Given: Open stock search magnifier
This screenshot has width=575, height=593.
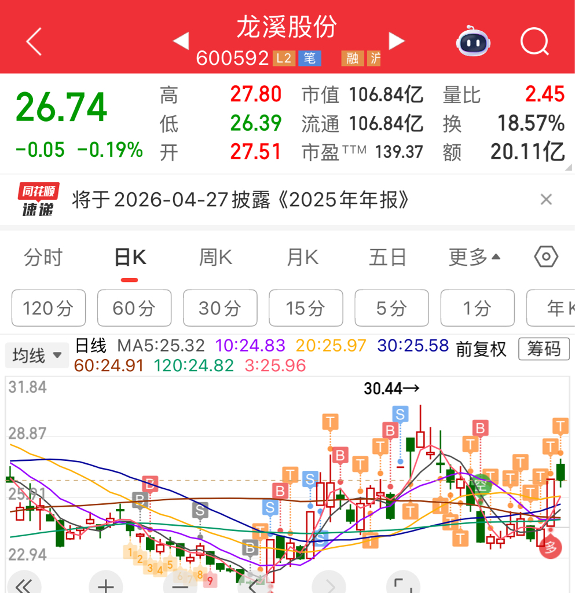Looking at the screenshot, I should (x=534, y=42).
